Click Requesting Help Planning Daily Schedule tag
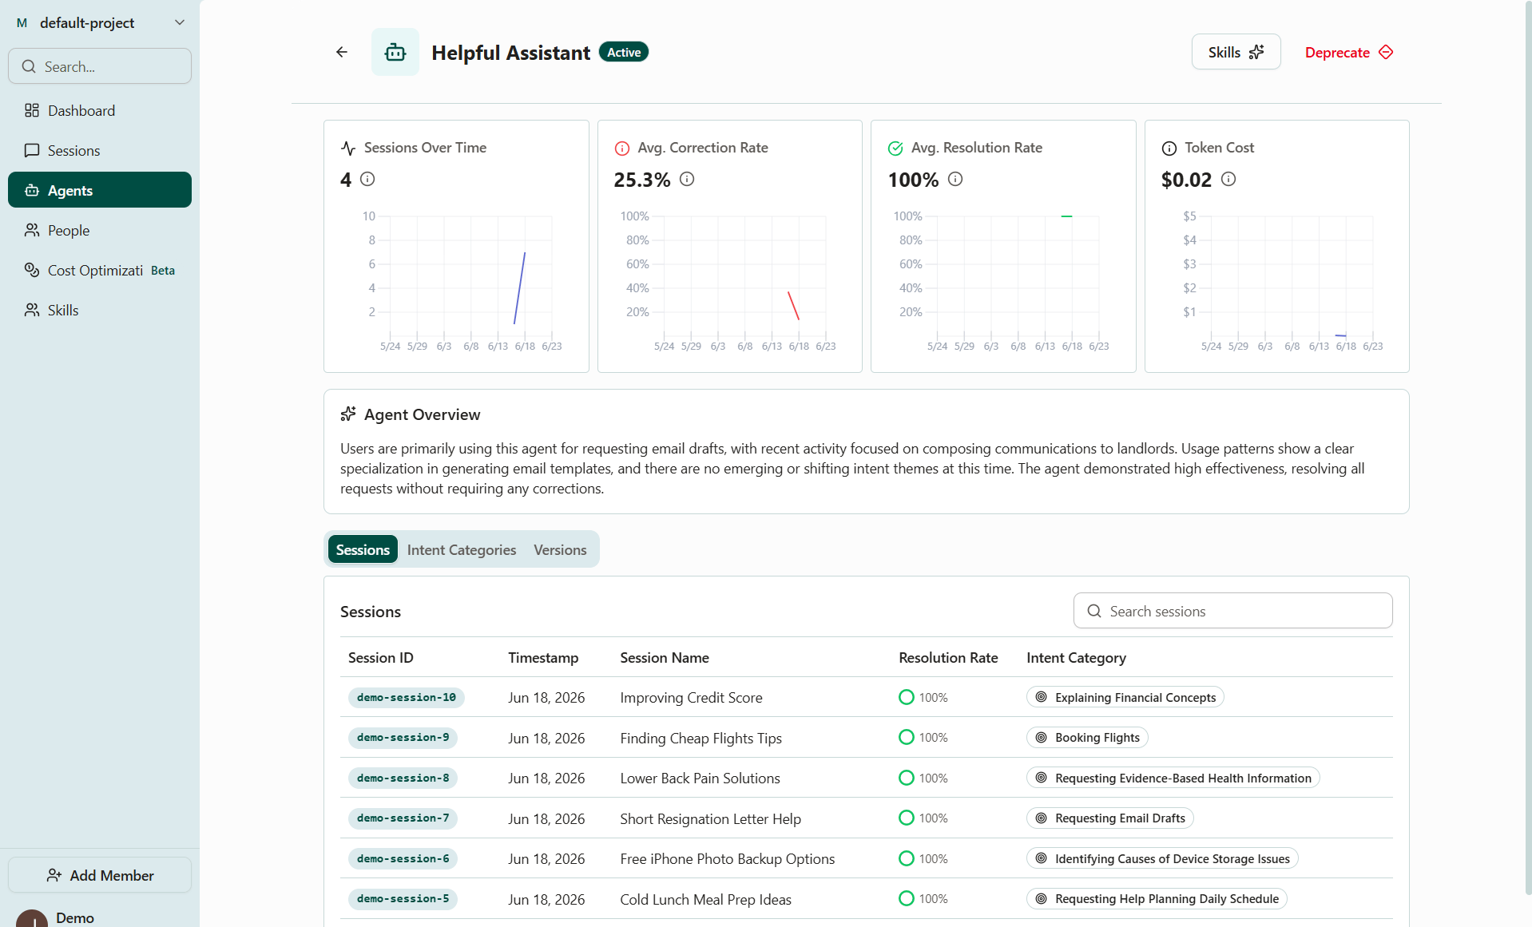The height and width of the screenshot is (927, 1532). pos(1157,898)
